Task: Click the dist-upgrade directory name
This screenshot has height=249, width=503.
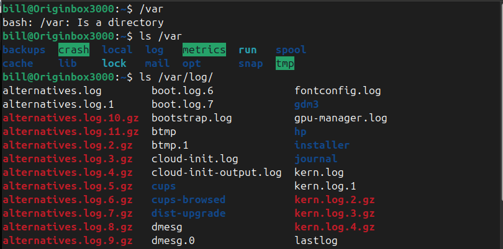Action: (189, 213)
